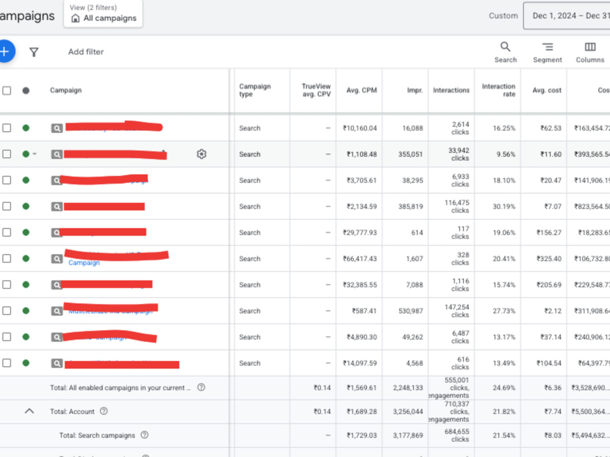Check the row with 7,088 impressions

click(7, 285)
